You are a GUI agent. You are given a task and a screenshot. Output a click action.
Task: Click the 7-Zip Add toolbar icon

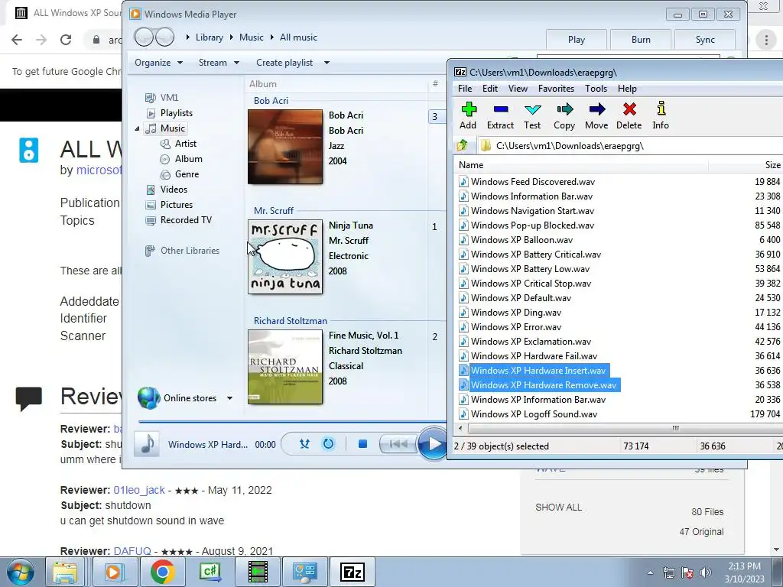click(x=469, y=109)
